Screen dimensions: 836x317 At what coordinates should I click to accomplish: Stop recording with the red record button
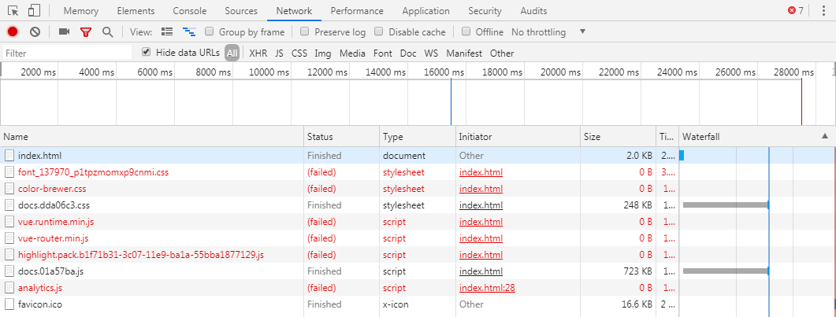[13, 32]
